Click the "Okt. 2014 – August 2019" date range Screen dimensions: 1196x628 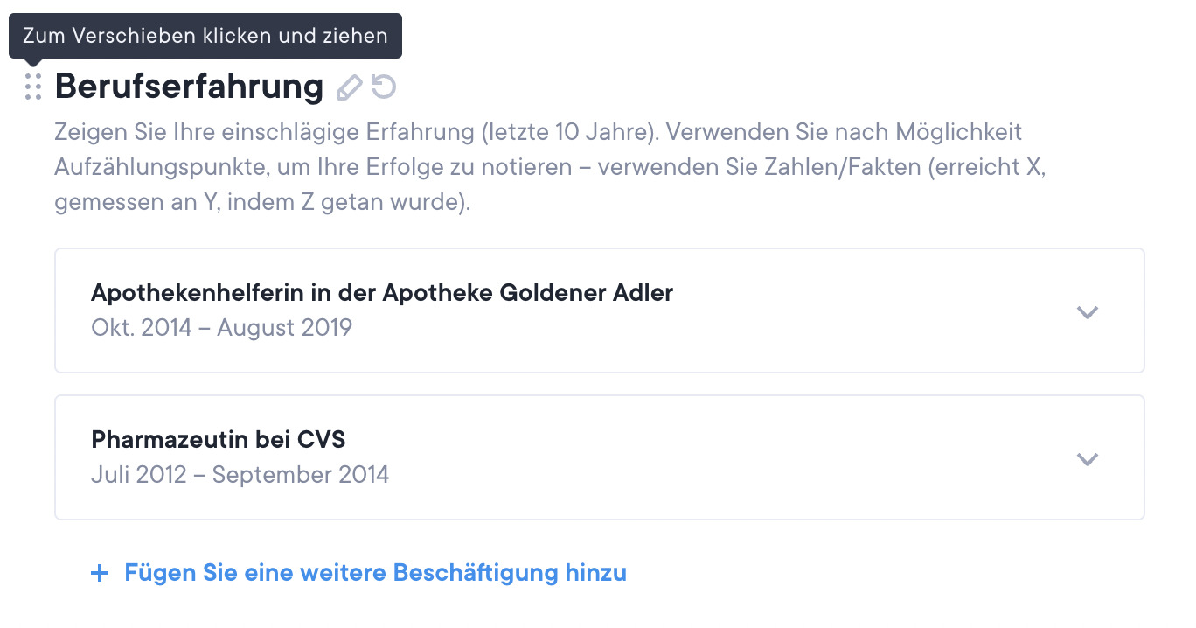[221, 328]
